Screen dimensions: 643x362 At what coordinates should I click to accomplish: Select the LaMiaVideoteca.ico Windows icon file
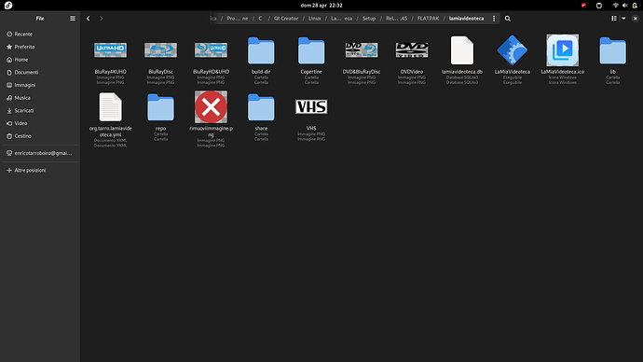(563, 50)
